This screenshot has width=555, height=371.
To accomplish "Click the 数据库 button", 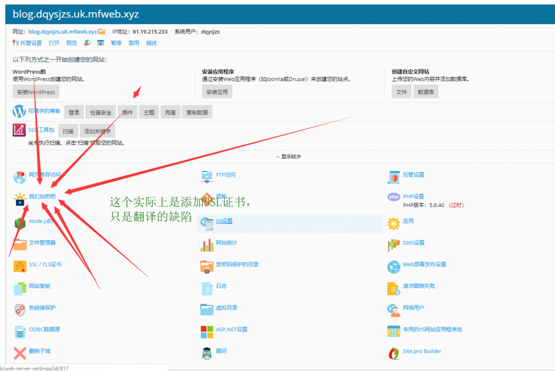I will tap(426, 92).
